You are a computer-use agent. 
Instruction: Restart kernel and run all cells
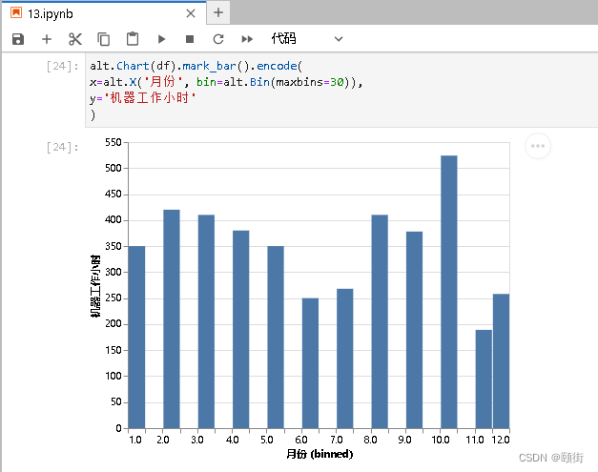click(247, 39)
